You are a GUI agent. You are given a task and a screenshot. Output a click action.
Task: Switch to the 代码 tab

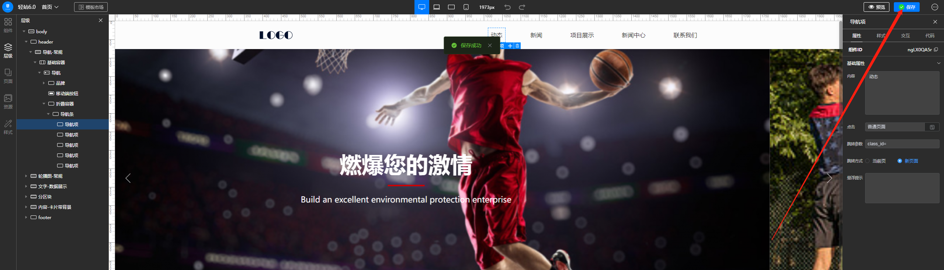click(x=930, y=35)
